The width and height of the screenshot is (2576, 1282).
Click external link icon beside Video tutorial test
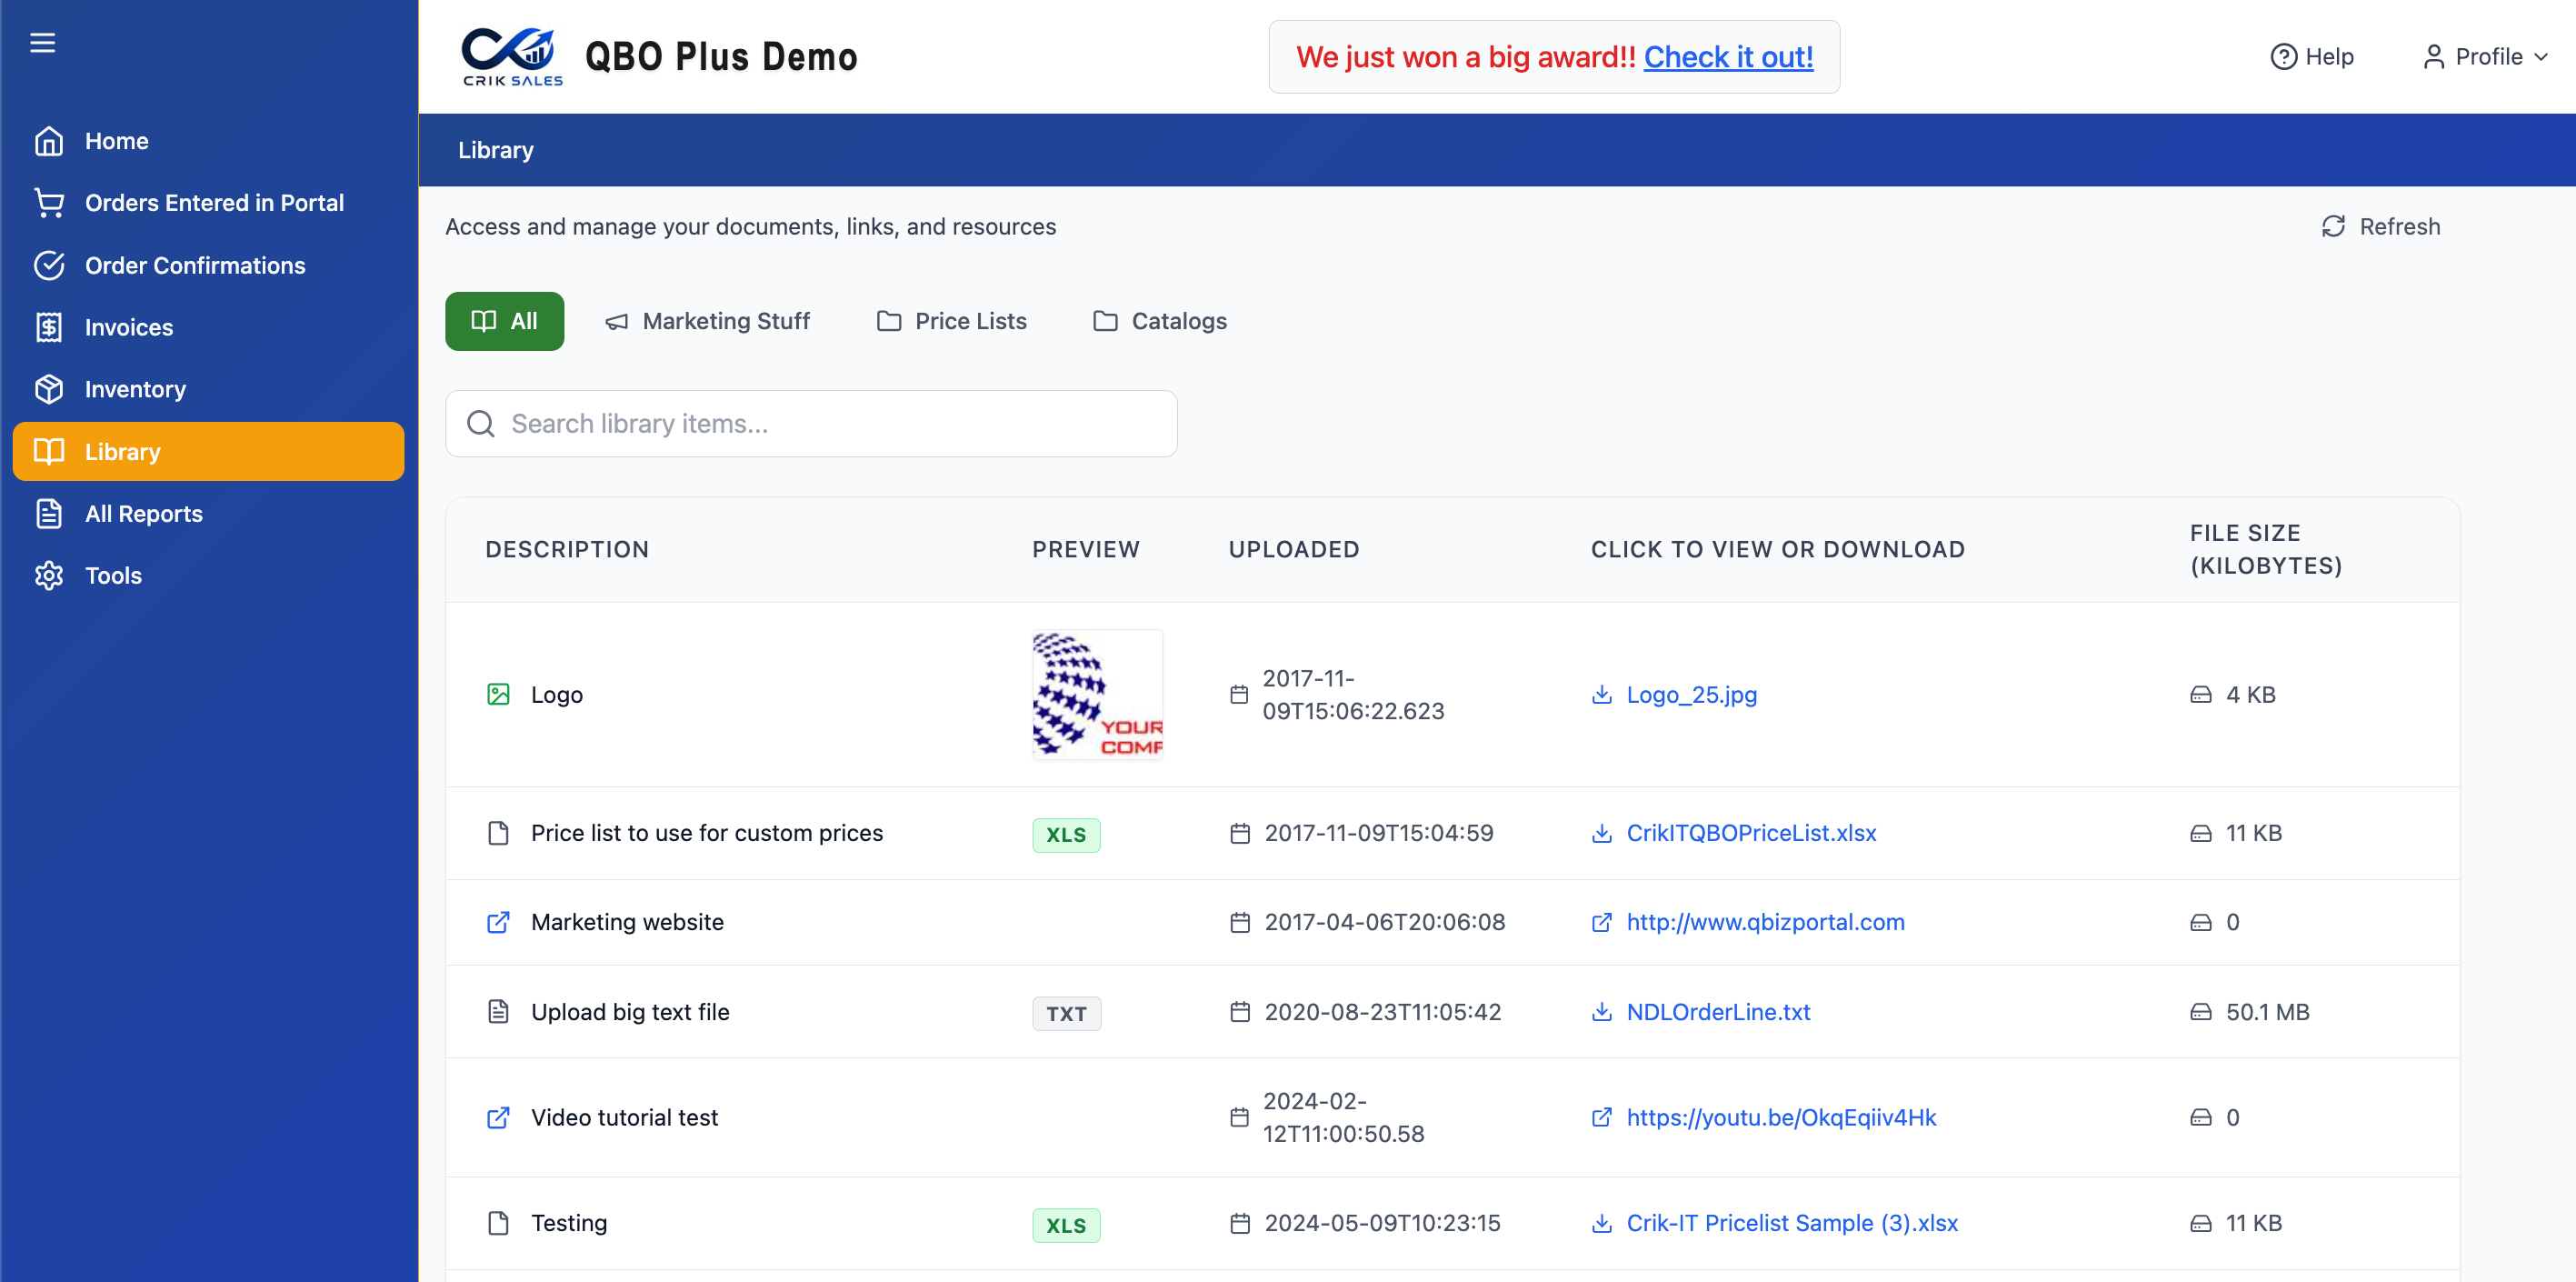coord(498,1117)
